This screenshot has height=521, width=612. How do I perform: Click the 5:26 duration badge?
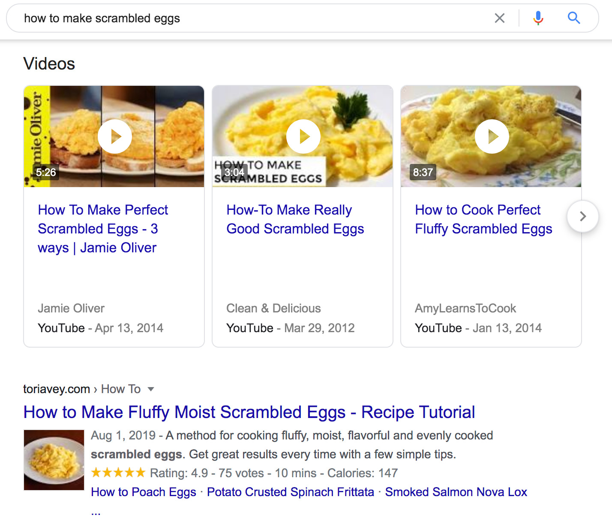pos(45,172)
